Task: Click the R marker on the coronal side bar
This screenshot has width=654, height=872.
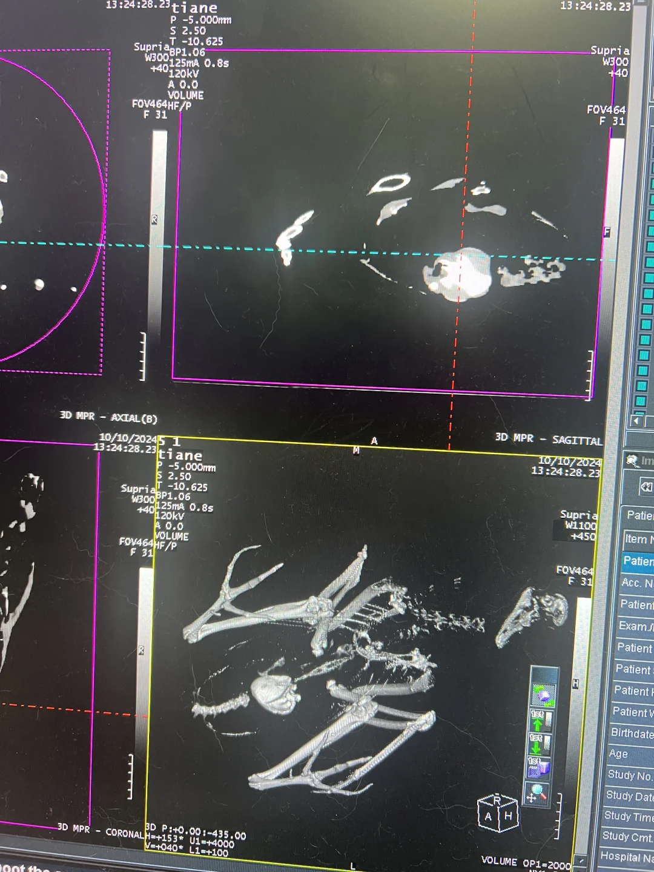Action: pos(141,650)
